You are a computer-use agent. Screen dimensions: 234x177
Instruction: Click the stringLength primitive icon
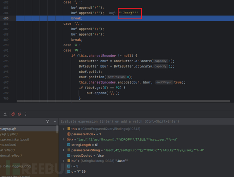[69, 145]
